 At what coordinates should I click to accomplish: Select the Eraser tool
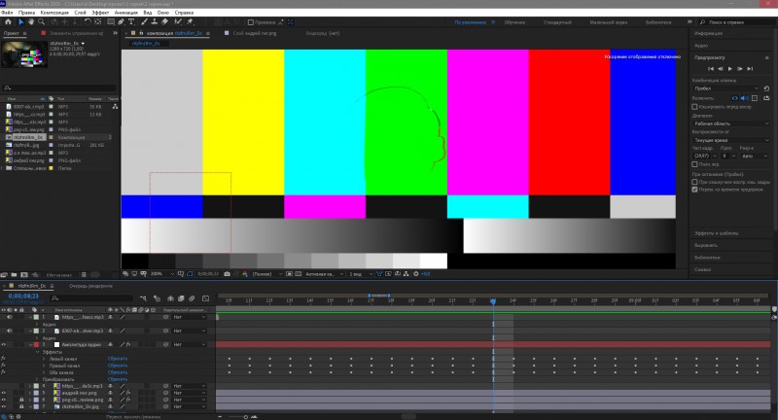tap(164, 21)
